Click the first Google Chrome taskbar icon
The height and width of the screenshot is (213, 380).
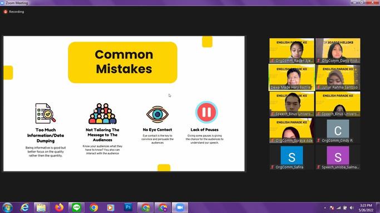pos(93,207)
